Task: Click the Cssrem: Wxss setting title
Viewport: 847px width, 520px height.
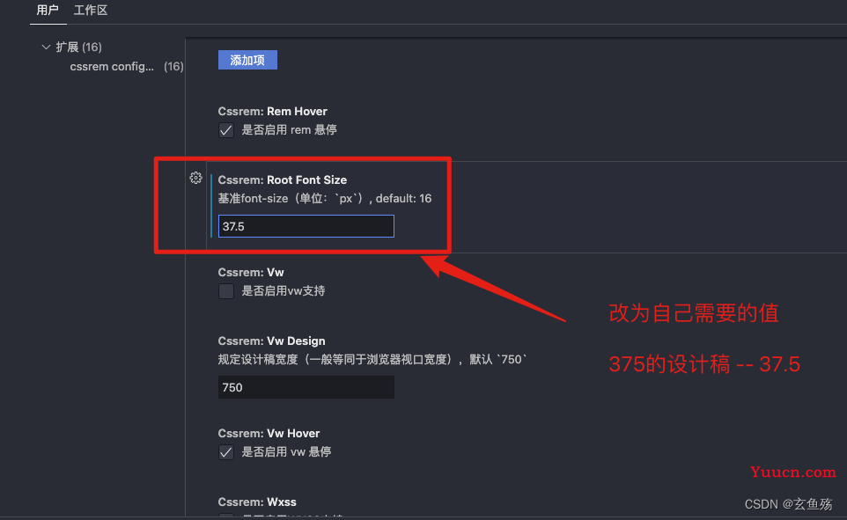Action: click(x=257, y=502)
